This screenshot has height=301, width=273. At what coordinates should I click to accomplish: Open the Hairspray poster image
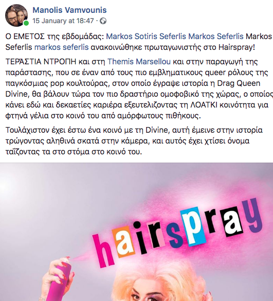click(x=136, y=232)
